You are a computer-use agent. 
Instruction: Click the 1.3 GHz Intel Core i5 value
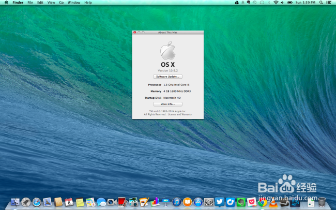click(176, 85)
